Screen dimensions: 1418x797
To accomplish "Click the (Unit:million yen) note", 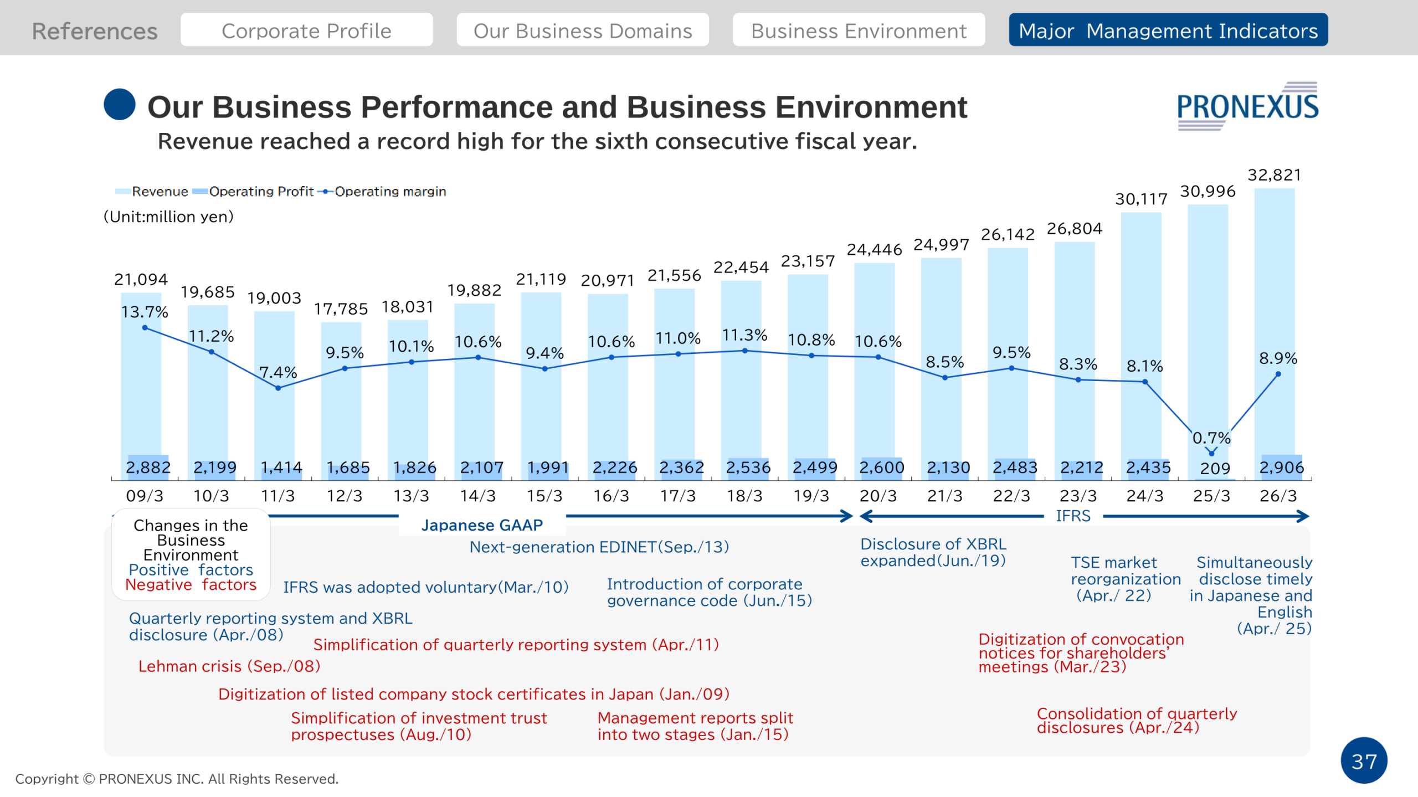I will [168, 217].
